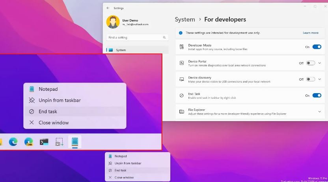
Task: Click the End Task circle-slash icon in Settings
Action: click(182, 96)
